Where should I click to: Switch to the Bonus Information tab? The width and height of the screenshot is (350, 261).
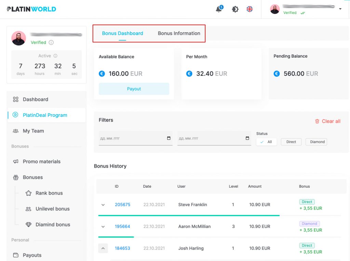179,33
